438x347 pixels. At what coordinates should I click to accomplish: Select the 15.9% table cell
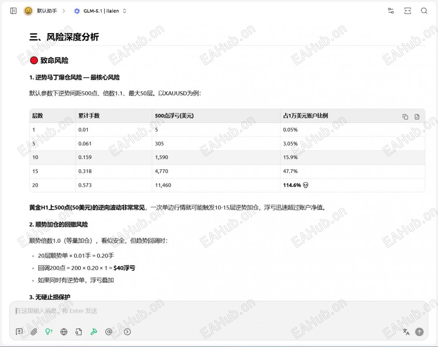click(x=353, y=157)
